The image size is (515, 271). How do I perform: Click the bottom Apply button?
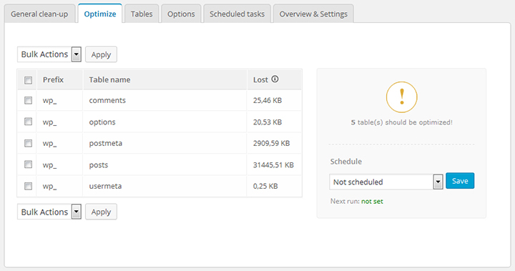click(101, 212)
